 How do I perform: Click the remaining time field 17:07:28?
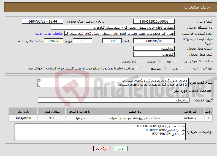click(54, 41)
